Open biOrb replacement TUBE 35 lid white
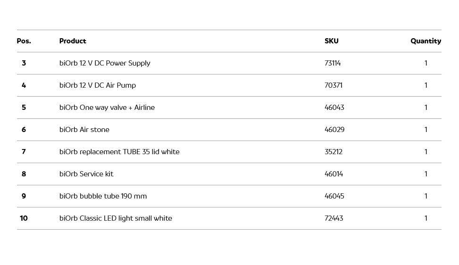The image size is (459, 265). [x=119, y=152]
